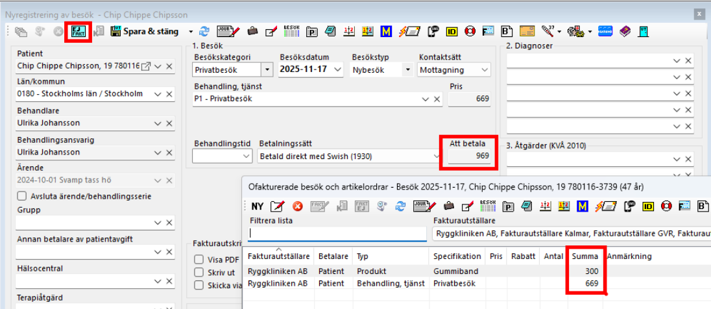
Task: Click the Fakturautställare column header
Action: point(278,256)
